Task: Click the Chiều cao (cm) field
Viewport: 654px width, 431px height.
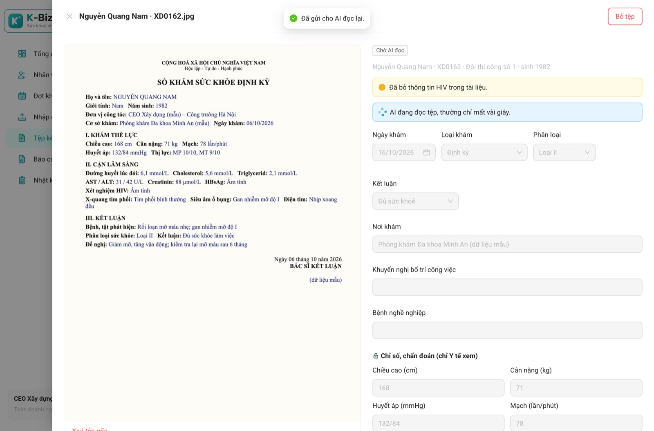Action: [438, 388]
